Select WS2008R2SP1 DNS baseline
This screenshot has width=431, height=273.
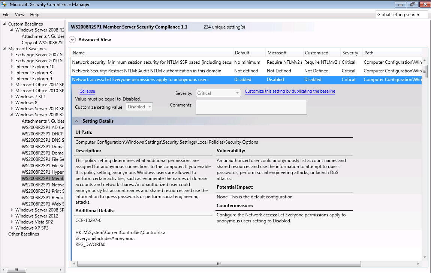43,140
